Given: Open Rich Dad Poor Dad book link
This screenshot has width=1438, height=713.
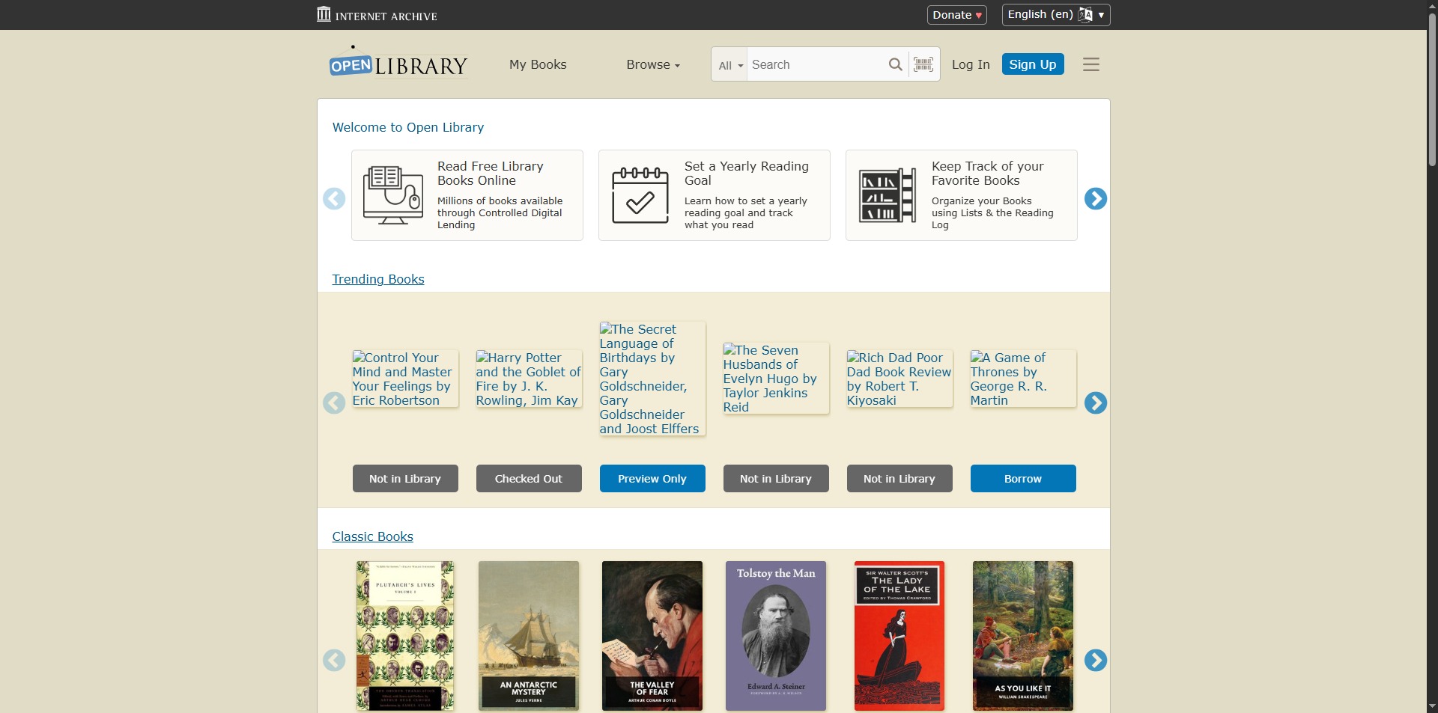Looking at the screenshot, I should [x=899, y=379].
